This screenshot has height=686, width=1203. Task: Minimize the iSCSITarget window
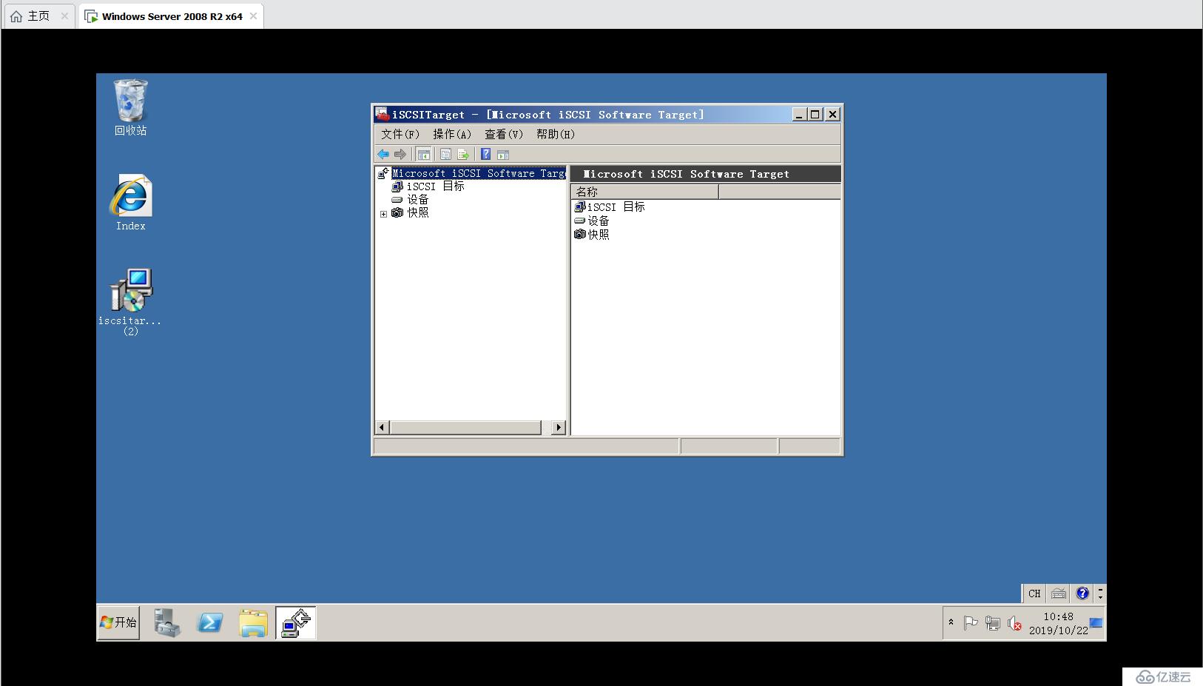point(799,114)
